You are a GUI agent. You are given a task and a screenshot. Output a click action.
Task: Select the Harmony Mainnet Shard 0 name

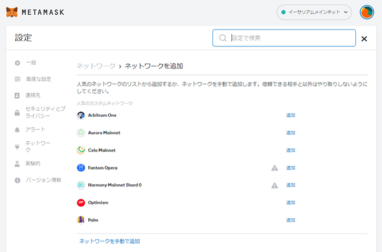[115, 185]
